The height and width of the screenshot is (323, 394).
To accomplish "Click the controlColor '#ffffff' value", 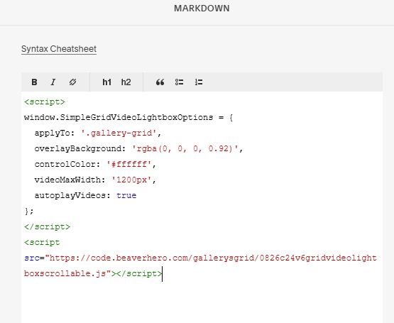I will click(129, 164).
